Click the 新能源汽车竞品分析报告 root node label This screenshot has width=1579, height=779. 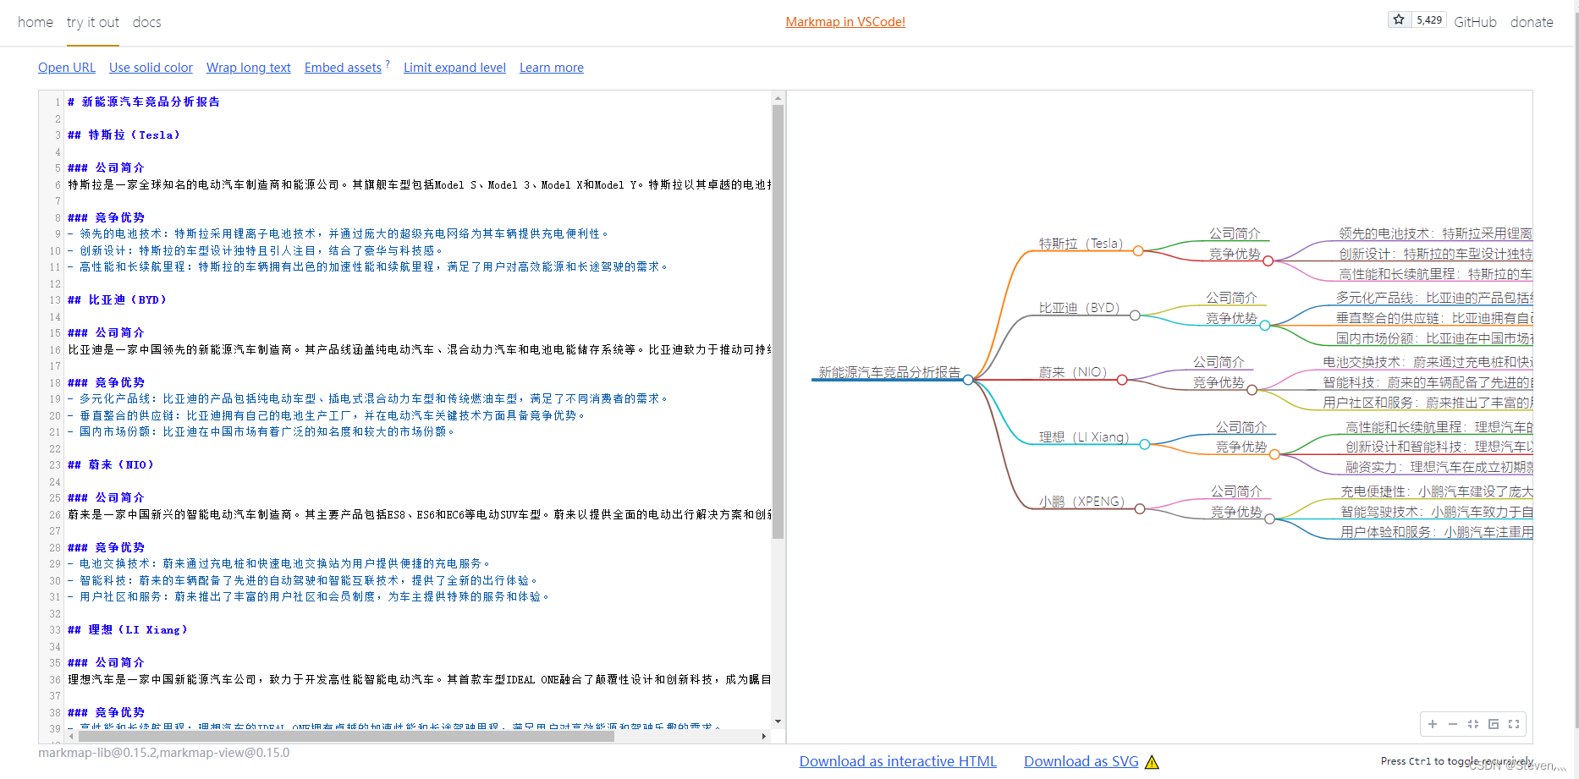tap(889, 372)
